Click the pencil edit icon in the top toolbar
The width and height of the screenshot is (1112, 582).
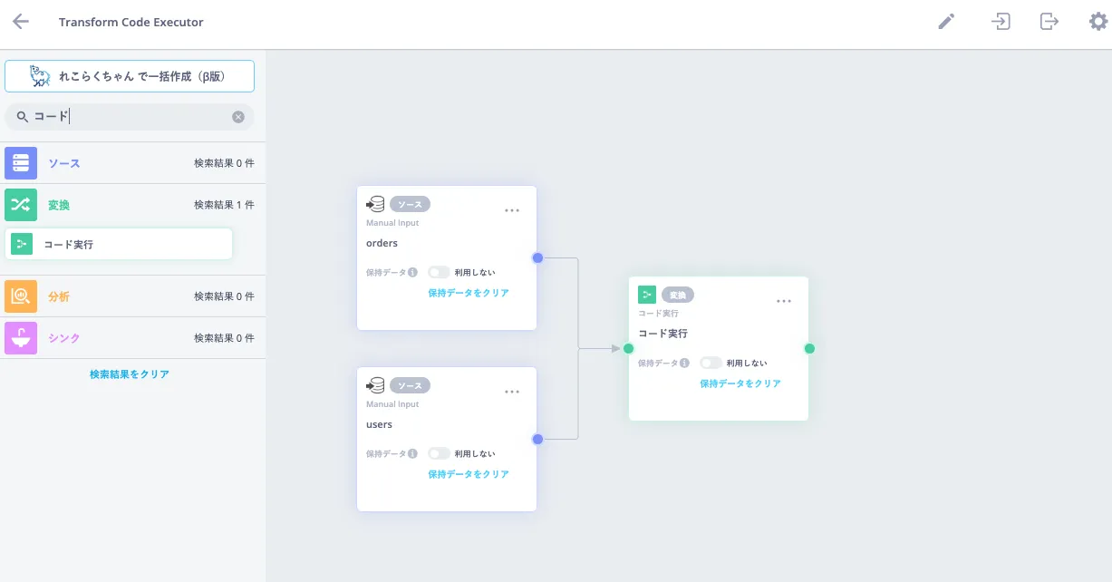946,21
